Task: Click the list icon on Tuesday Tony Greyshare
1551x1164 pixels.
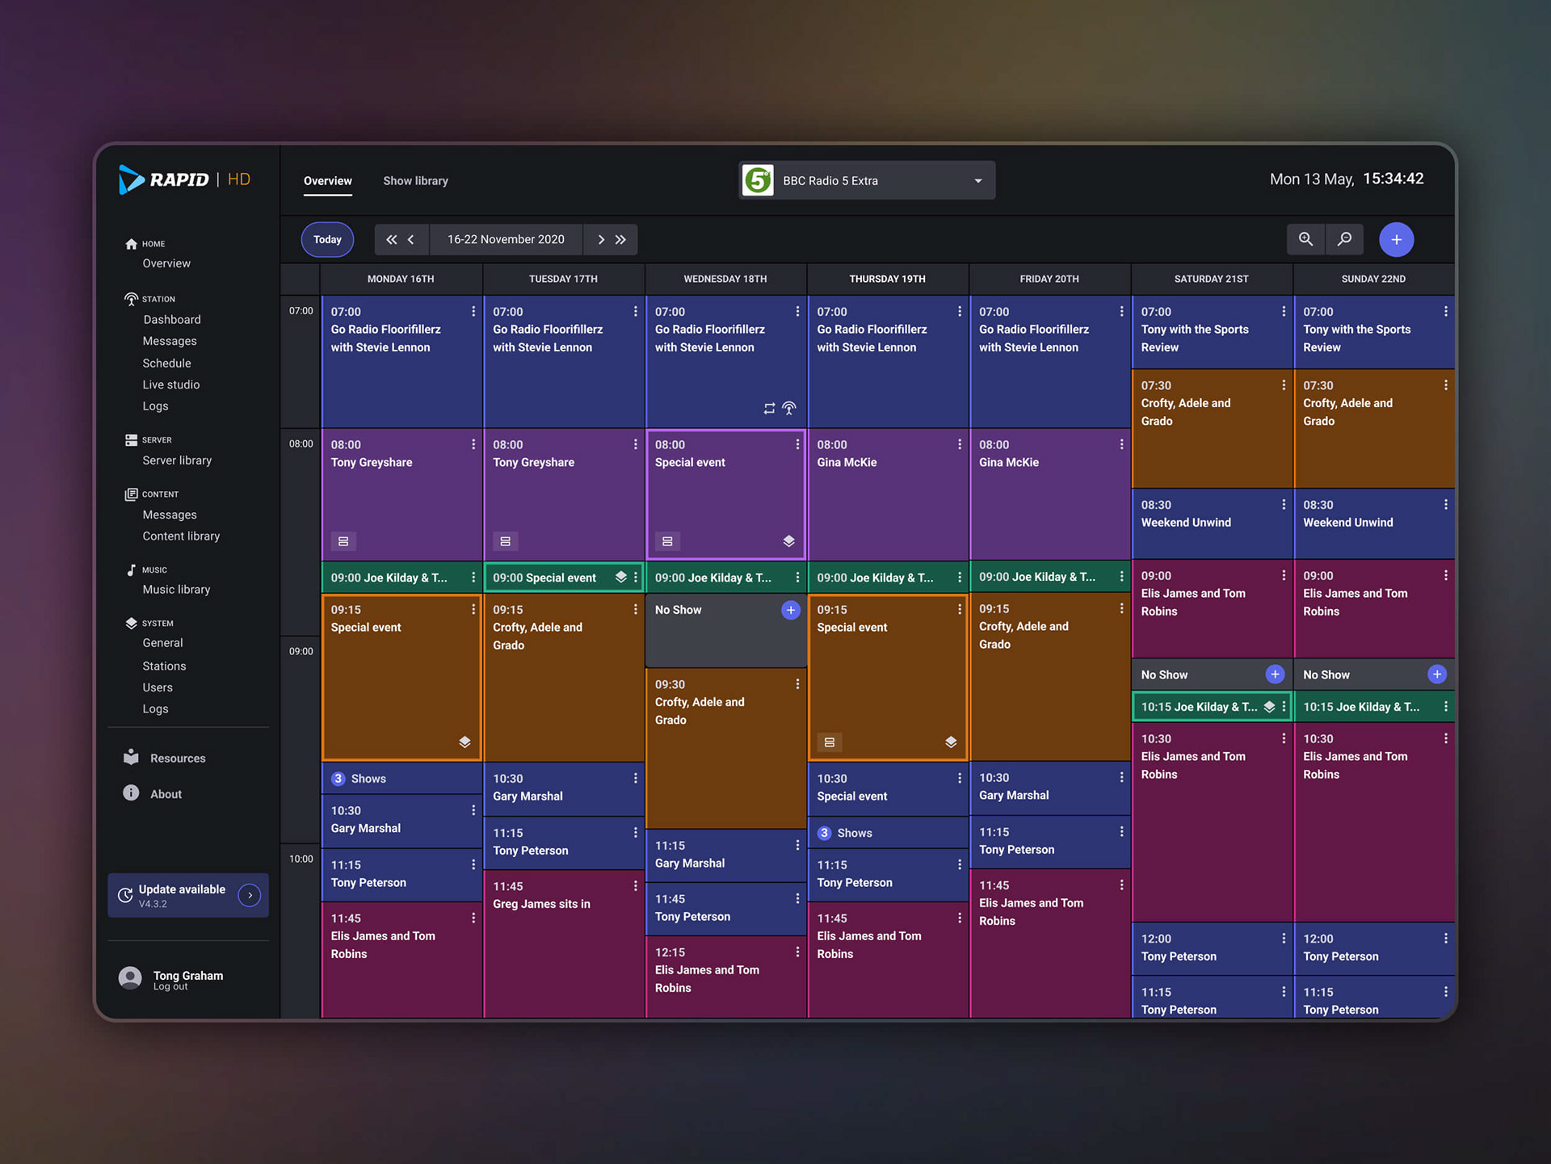Action: (x=506, y=541)
